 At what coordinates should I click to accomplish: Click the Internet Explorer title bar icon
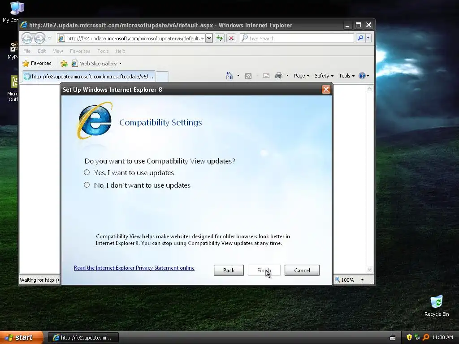pyautogui.click(x=24, y=25)
